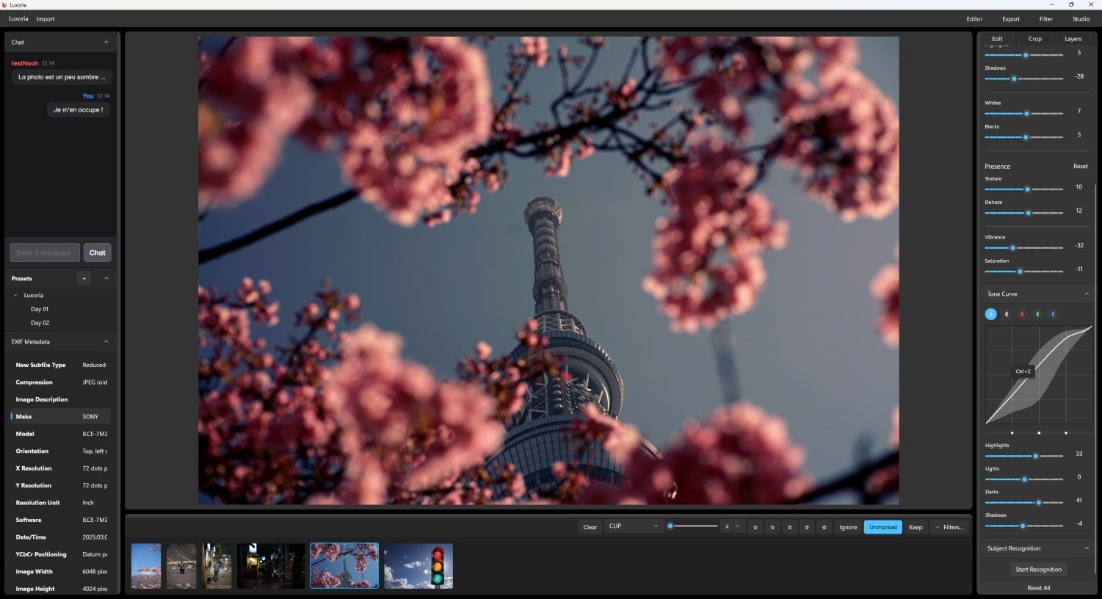Select the traffic light photo thumbnail
The width and height of the screenshot is (1102, 599).
[x=418, y=566]
